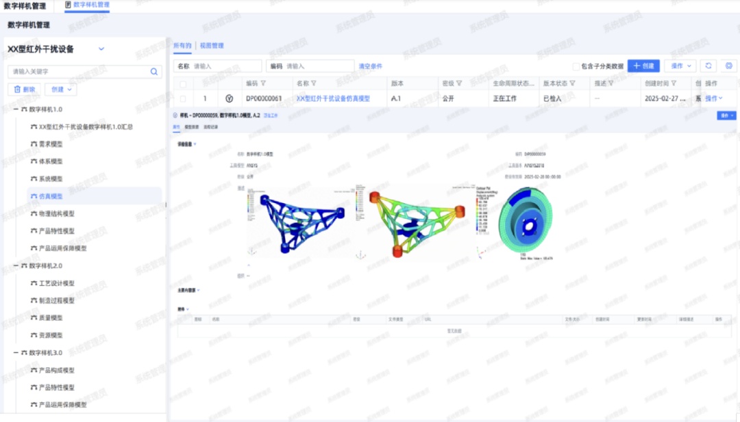This screenshot has width=740, height=422.
Task: Click the DP00000061 code cell
Action: point(264,98)
